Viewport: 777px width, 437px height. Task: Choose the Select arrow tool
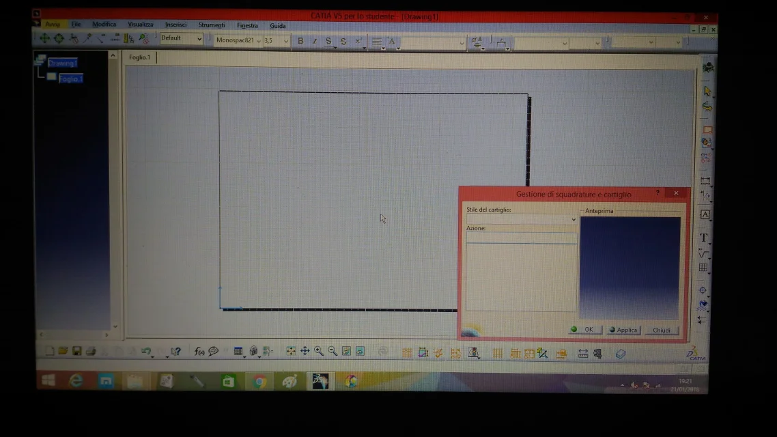[707, 91]
